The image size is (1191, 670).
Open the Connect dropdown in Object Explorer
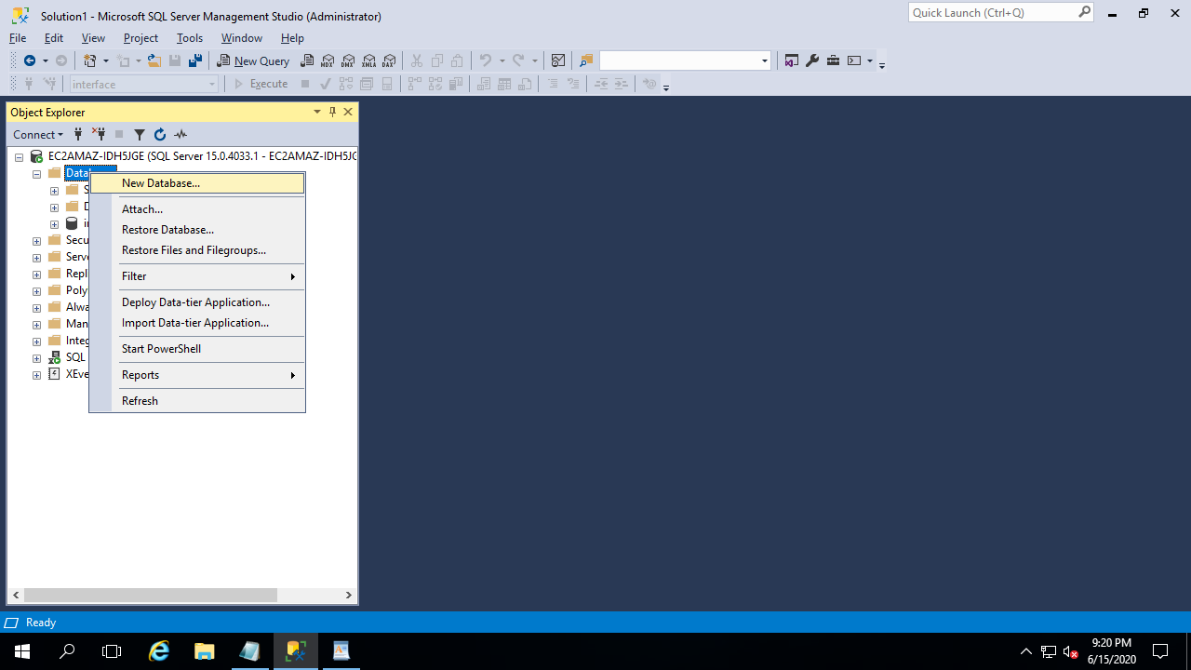click(x=38, y=134)
